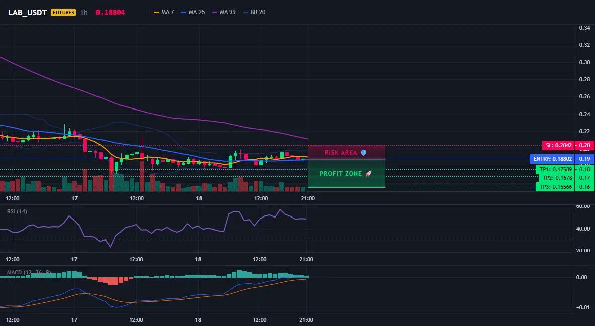Select the 1h timeframe label
The width and height of the screenshot is (595, 326).
tap(84, 12)
